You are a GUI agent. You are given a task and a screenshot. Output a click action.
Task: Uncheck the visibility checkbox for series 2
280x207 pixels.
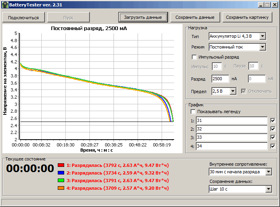[x=273, y=129]
